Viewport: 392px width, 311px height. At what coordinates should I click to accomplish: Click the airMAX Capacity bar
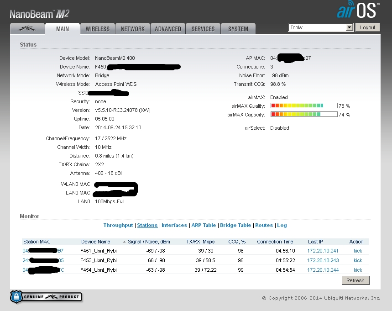[x=304, y=114]
